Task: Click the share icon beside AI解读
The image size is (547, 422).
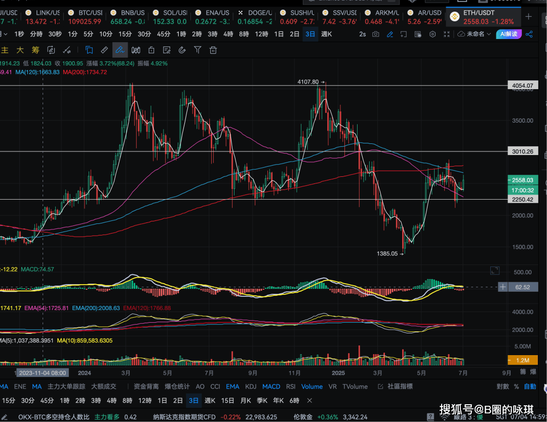Action: (x=529, y=34)
